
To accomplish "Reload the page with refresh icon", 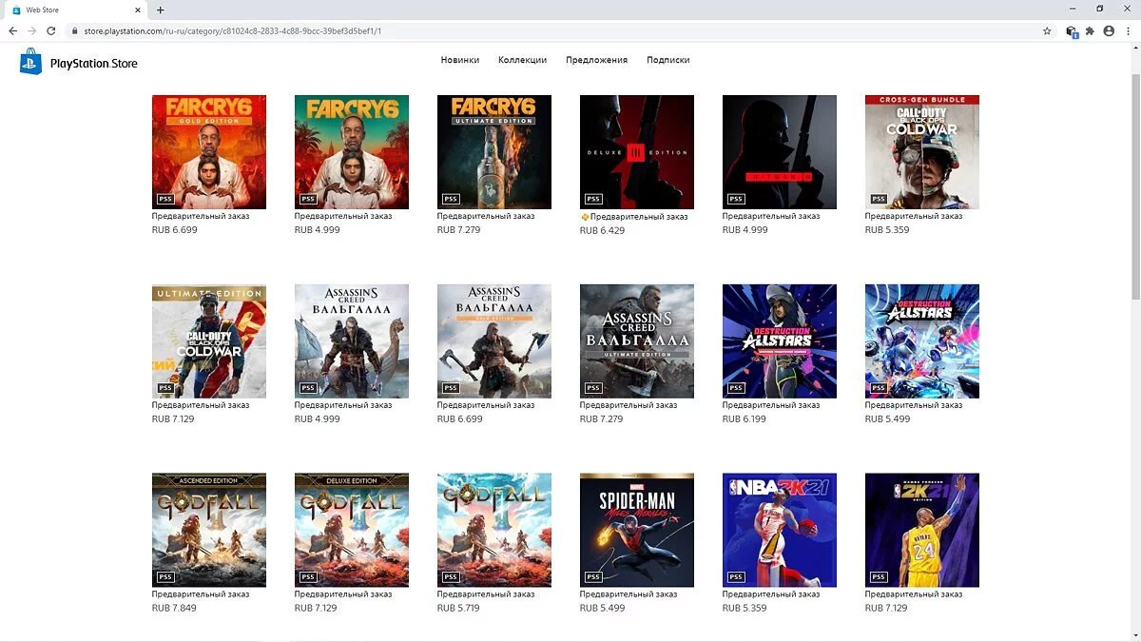I will [51, 30].
